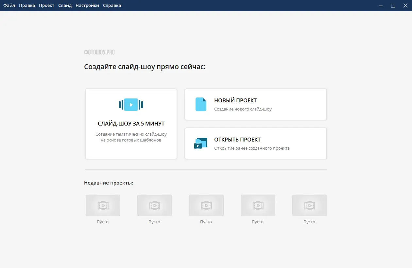Click the slideshow play icon in the 5-minute card
412x268 pixels.
click(x=131, y=105)
